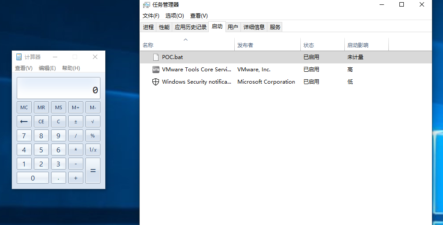
Task: Click the POC.bat file icon in startup list
Action: (x=156, y=57)
